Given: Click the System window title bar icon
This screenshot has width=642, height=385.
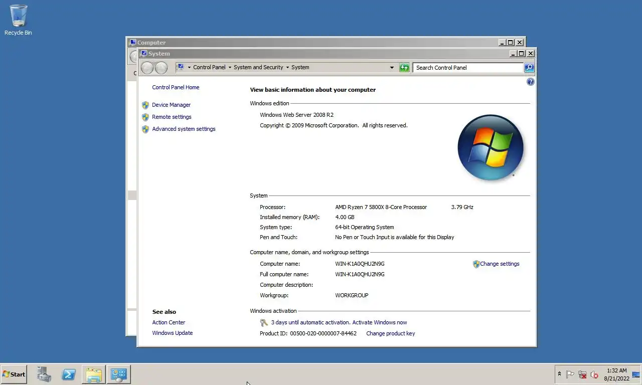Looking at the screenshot, I should coord(144,53).
